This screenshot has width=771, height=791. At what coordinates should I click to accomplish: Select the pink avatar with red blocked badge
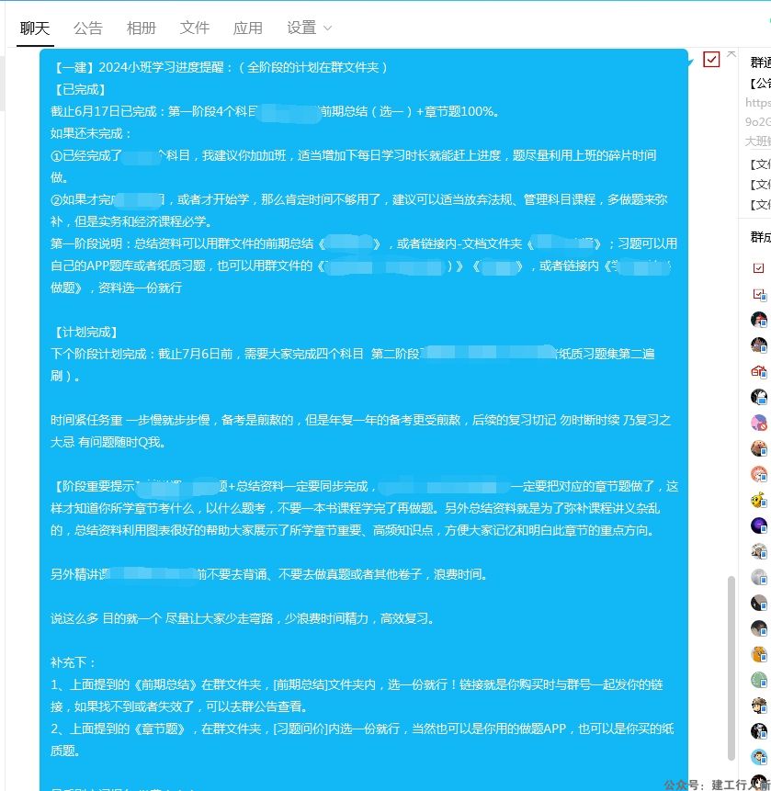pos(759,423)
